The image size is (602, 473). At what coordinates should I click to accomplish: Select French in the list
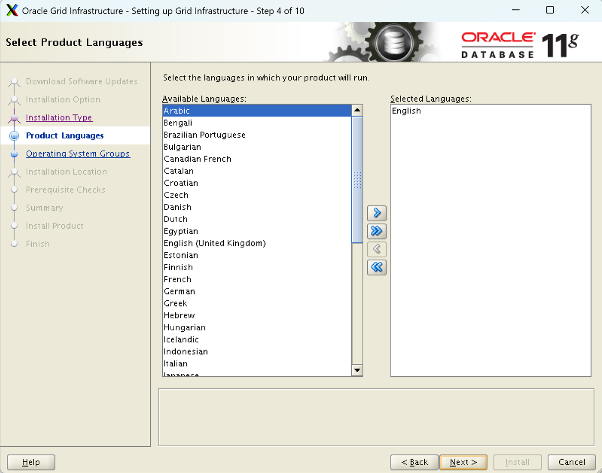click(257, 279)
